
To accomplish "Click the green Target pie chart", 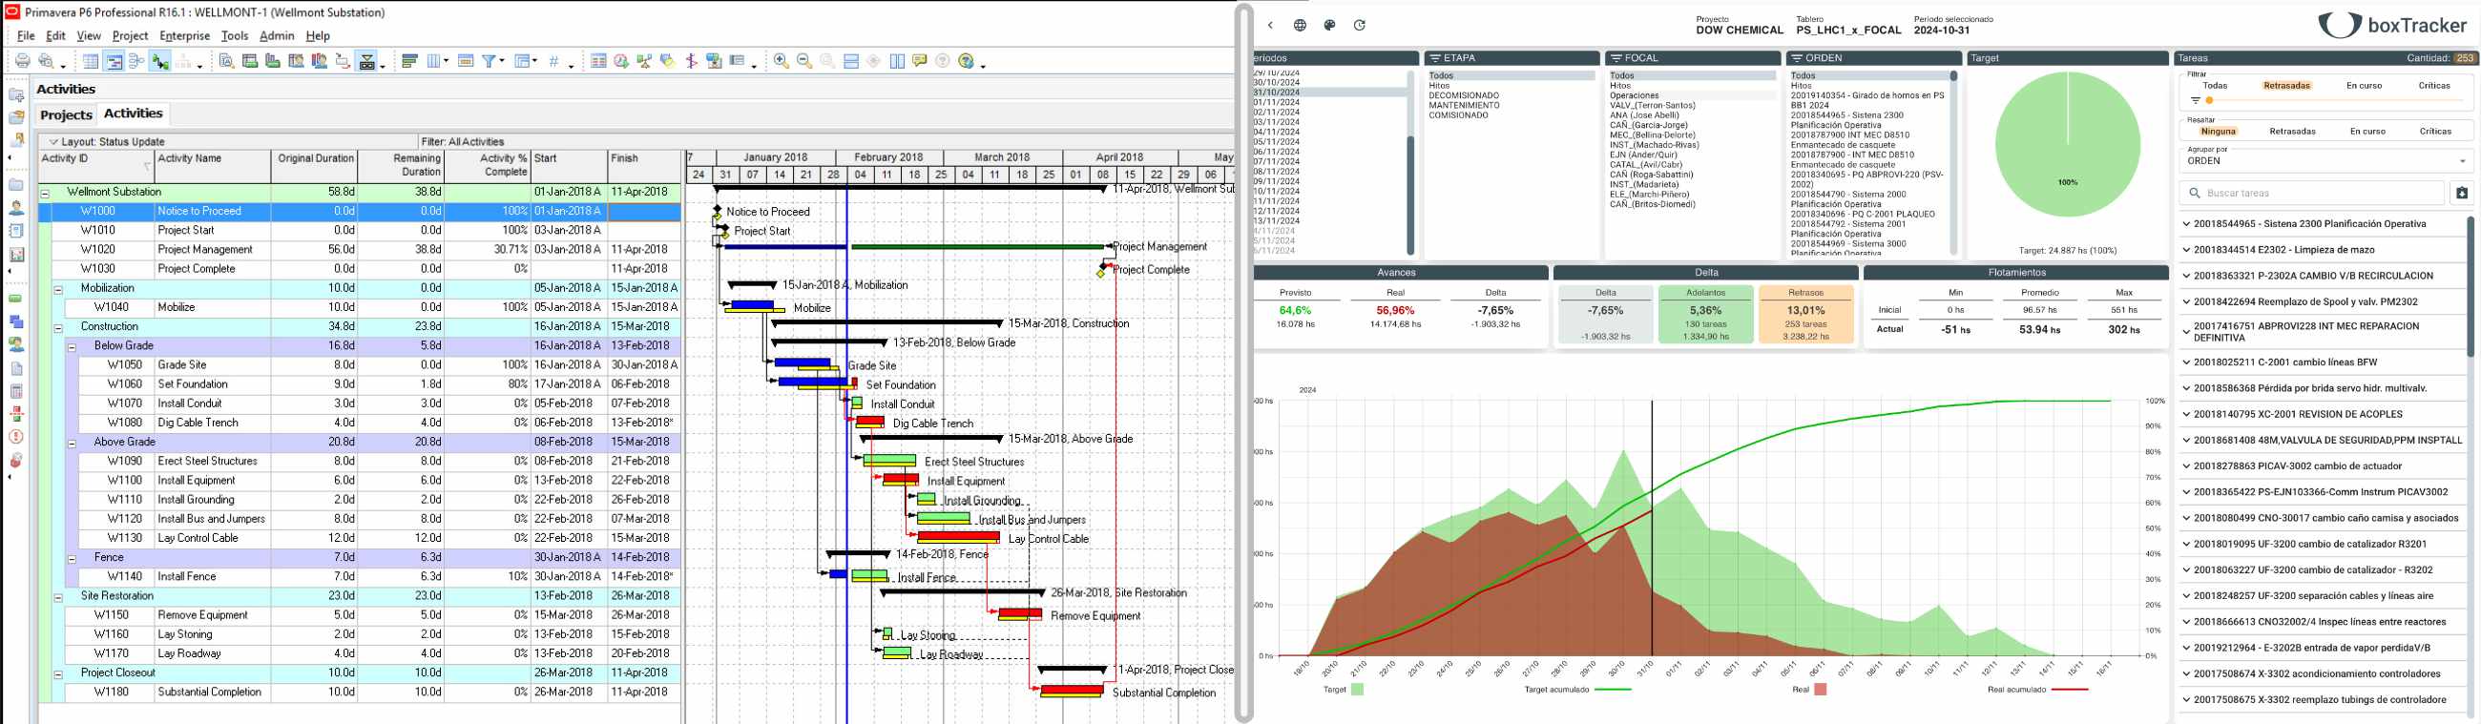I will (2068, 144).
